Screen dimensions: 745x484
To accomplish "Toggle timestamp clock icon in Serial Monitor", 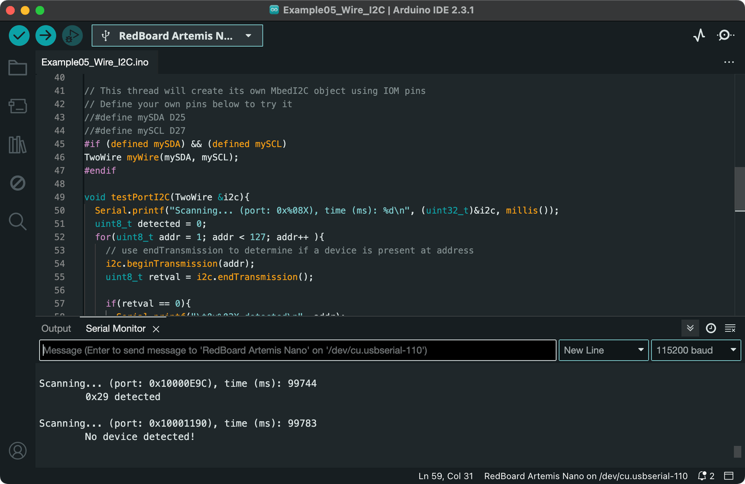I will (x=711, y=328).
